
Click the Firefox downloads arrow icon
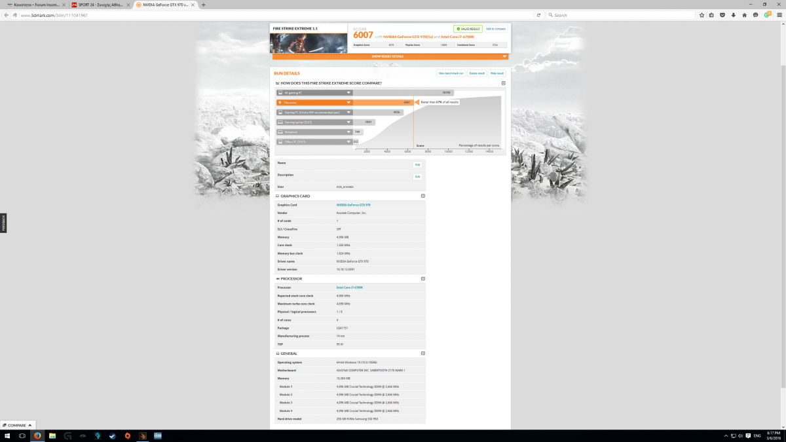[733, 14]
